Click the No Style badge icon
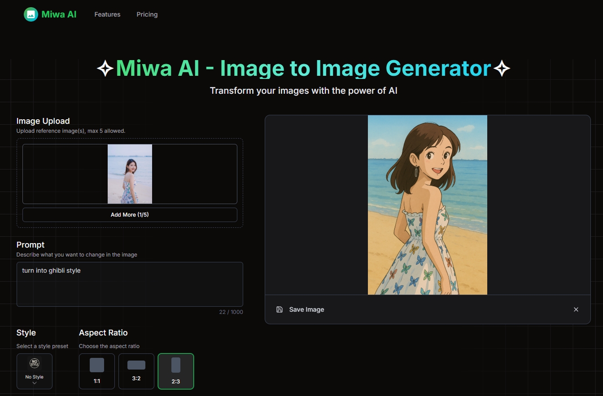 coord(35,363)
